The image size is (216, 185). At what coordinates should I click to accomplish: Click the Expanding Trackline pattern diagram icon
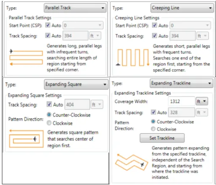132,162
